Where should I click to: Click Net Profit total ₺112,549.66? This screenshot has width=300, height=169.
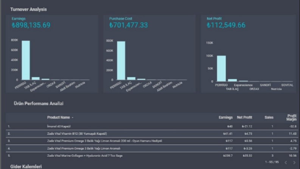click(x=226, y=25)
